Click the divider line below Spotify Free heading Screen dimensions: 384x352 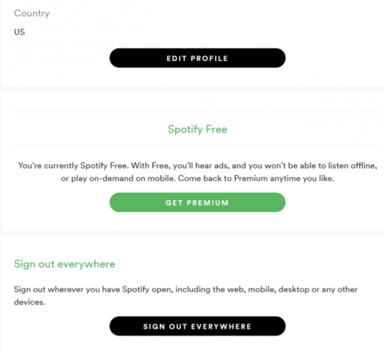point(197,145)
